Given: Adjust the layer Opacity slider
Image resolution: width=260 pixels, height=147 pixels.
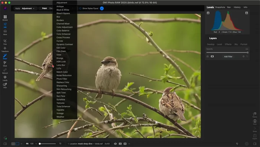Looking at the screenshot, I should pos(227,53).
